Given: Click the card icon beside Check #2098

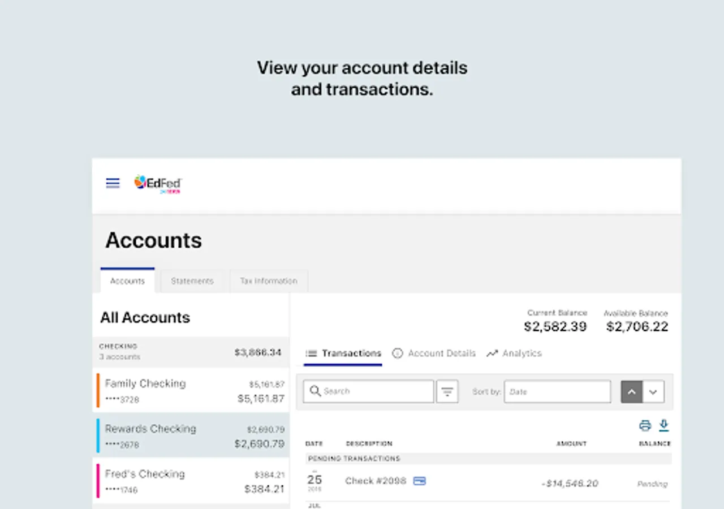Looking at the screenshot, I should [x=419, y=481].
